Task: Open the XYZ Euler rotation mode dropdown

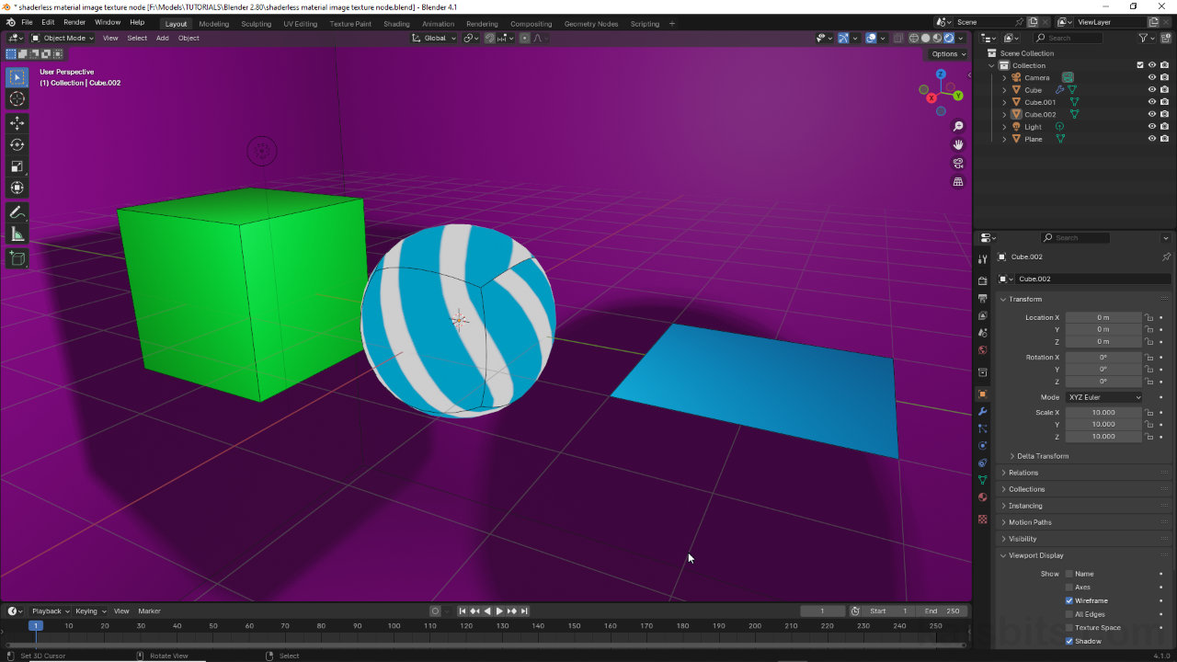Action: coord(1104,397)
